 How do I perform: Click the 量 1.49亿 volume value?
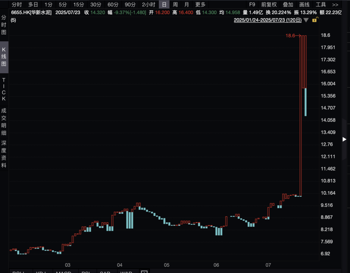[x=253, y=12]
